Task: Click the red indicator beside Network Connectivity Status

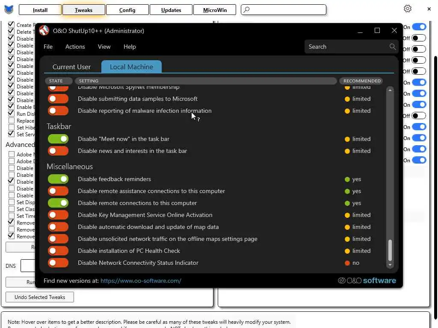Action: [x=347, y=263]
